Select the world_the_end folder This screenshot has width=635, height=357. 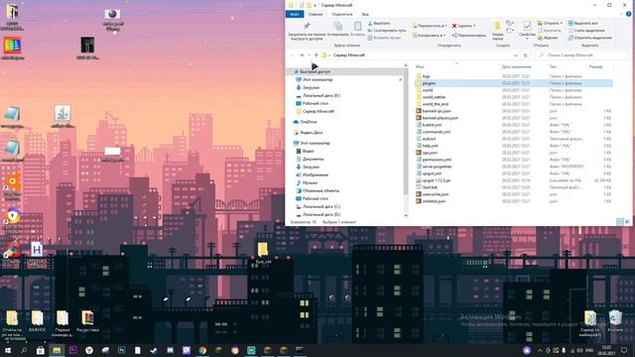tap(436, 104)
